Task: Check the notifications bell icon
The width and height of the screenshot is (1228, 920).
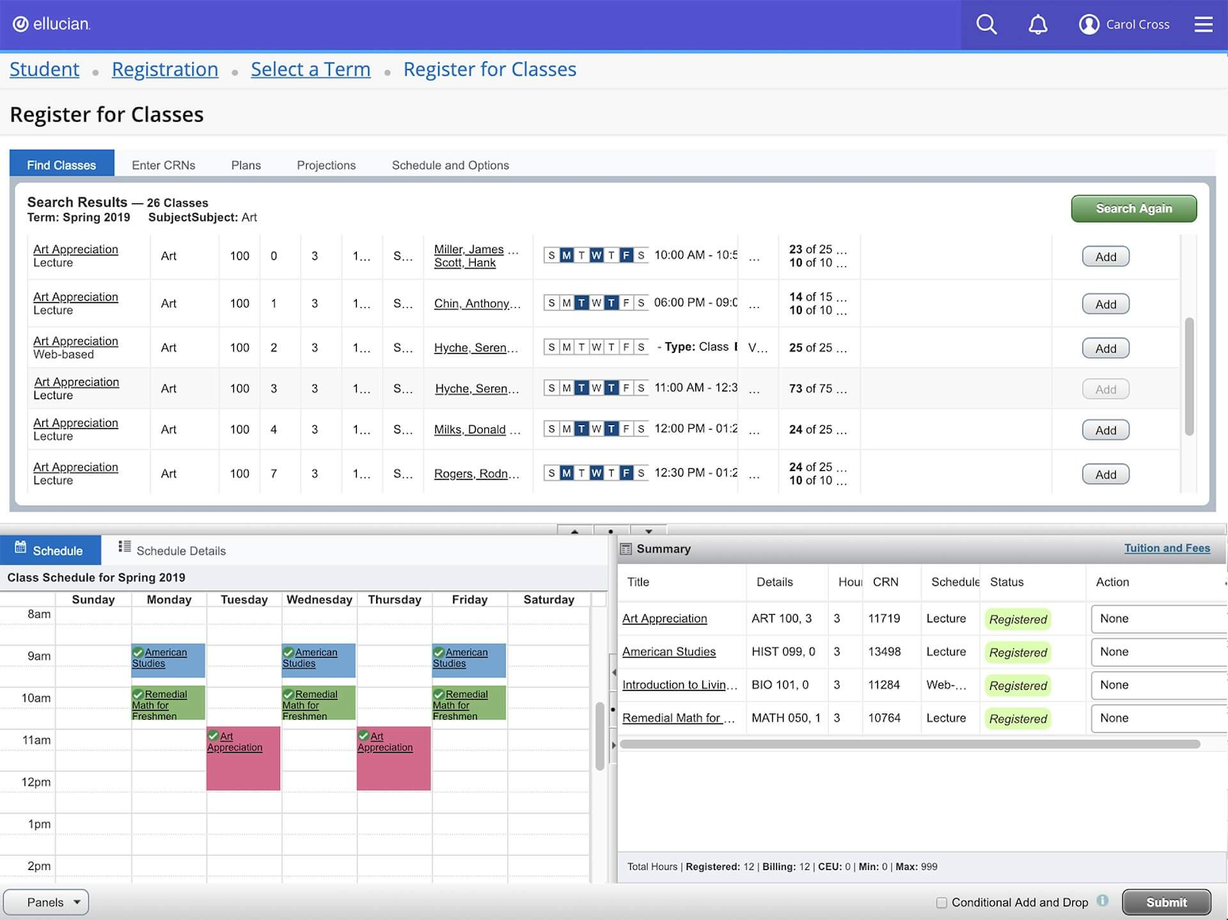Action: coord(1038,25)
